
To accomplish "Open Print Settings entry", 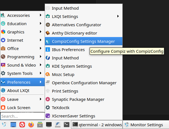I will tap(84, 91).
